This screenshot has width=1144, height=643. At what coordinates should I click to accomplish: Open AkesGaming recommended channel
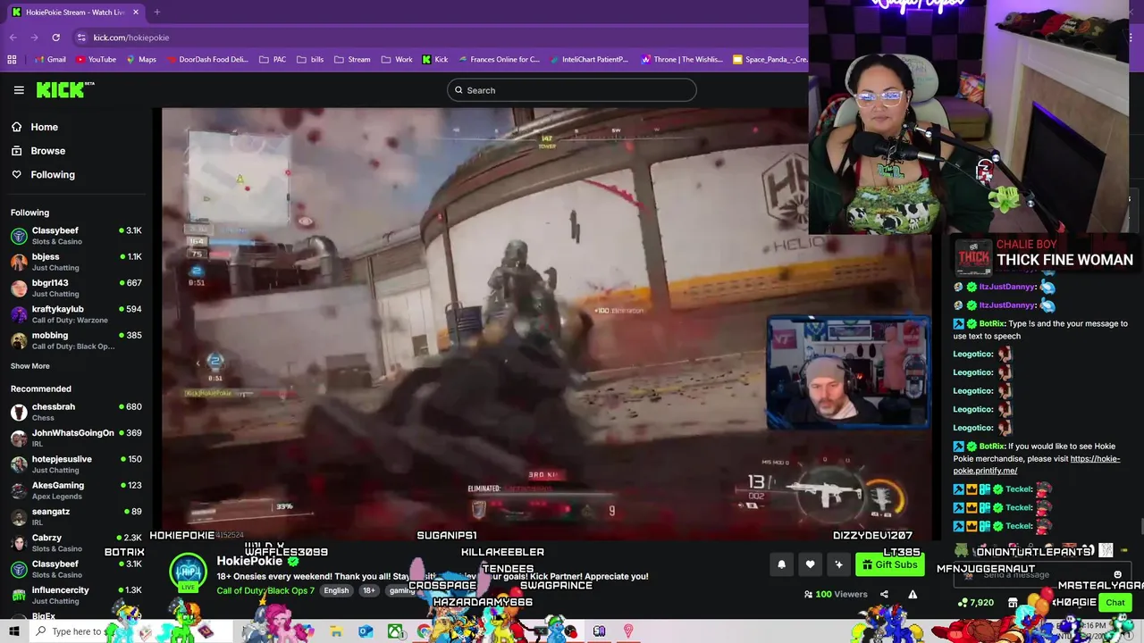77,490
